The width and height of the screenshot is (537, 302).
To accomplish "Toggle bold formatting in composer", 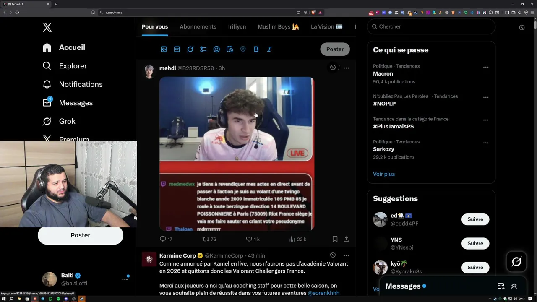I will tap(256, 49).
